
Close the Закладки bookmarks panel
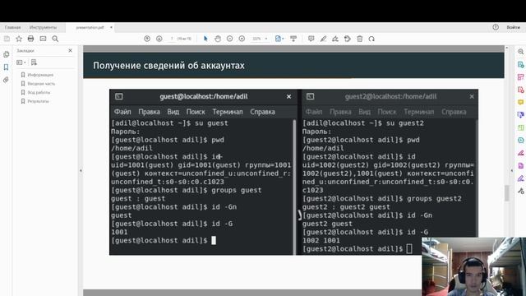click(70, 50)
